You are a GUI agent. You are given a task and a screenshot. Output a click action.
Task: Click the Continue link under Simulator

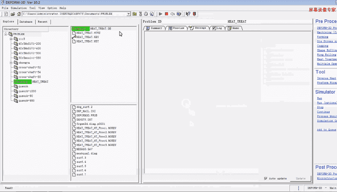coord(323,112)
